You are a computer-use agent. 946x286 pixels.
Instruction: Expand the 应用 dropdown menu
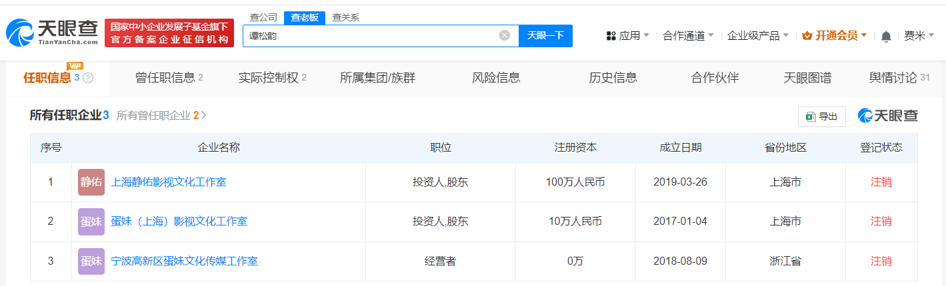[627, 36]
